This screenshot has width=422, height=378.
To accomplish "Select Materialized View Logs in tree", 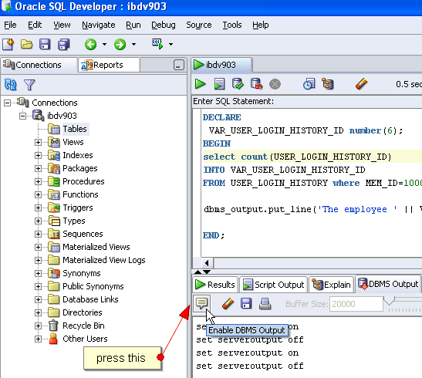I will tap(104, 261).
